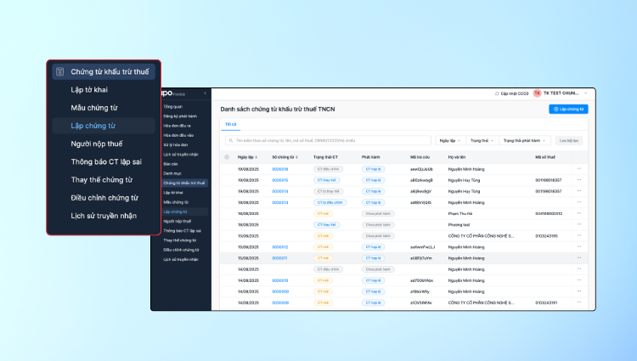Click the search field for chứng từ
Screen dimensions: 637x361
328,140
